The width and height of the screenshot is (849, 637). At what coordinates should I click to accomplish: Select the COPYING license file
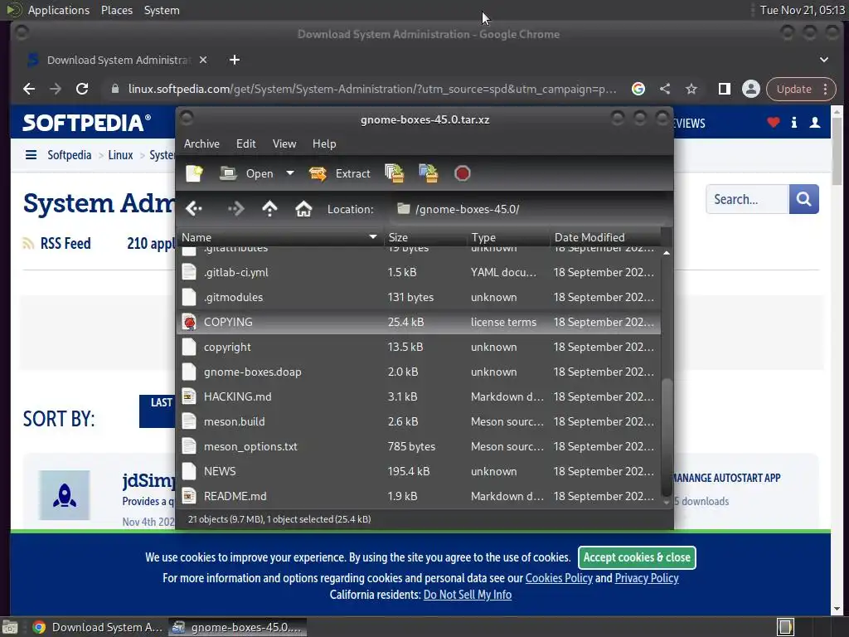(x=419, y=323)
